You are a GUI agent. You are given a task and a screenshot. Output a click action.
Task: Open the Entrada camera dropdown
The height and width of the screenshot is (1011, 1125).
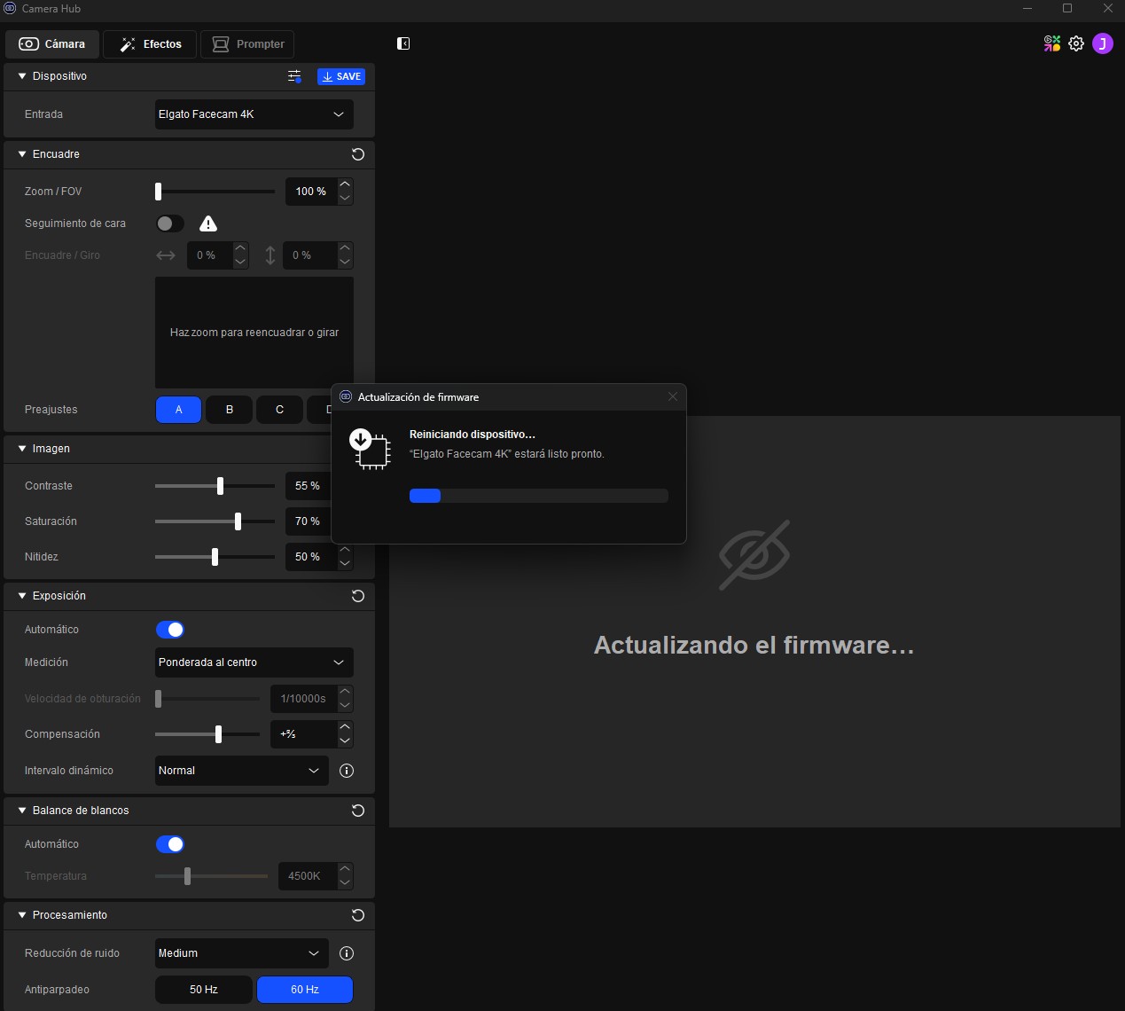pos(254,114)
